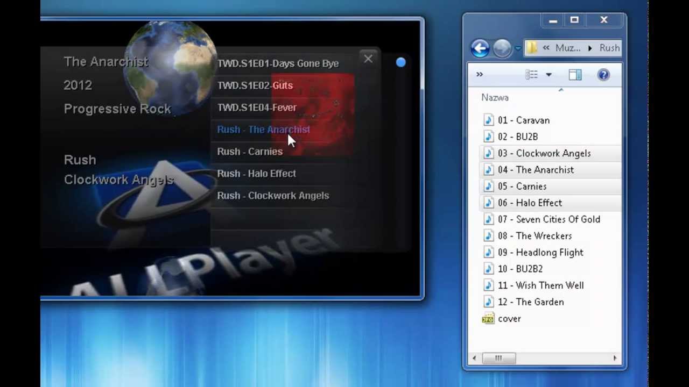The height and width of the screenshot is (387, 689).
Task: Expand hidden path levels with the double chevron
Action: [546, 48]
